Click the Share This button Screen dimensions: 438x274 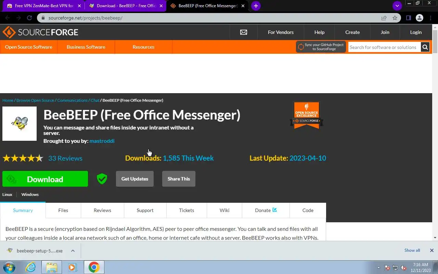point(179,179)
